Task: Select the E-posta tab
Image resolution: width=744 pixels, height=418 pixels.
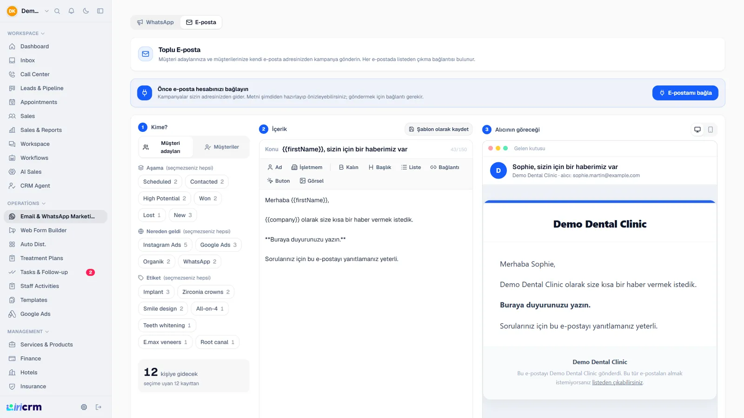Action: pyautogui.click(x=201, y=22)
